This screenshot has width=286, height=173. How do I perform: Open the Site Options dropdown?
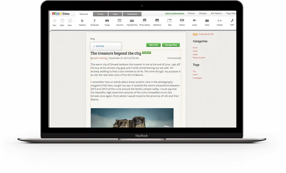pos(217,13)
